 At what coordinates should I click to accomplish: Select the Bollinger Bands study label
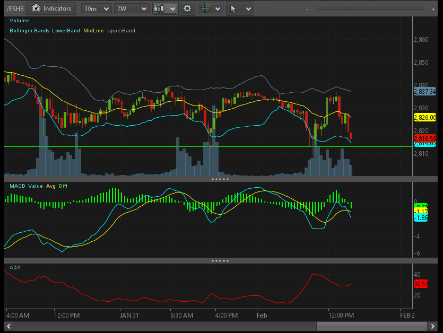[30, 31]
